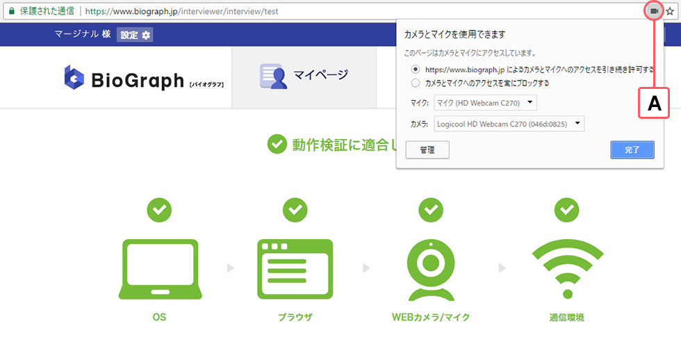Click the マージナル 様 user name
Image resolution: width=681 pixels, height=344 pixels.
tap(83, 34)
